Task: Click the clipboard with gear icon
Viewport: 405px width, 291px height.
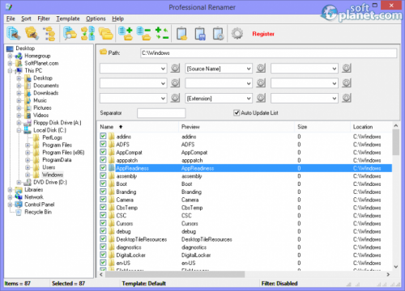Action: [218, 34]
